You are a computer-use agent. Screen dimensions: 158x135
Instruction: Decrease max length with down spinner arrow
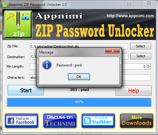(x=148, y=68)
